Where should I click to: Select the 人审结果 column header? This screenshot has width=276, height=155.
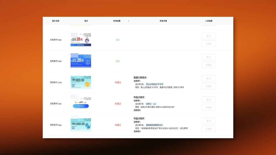208,21
